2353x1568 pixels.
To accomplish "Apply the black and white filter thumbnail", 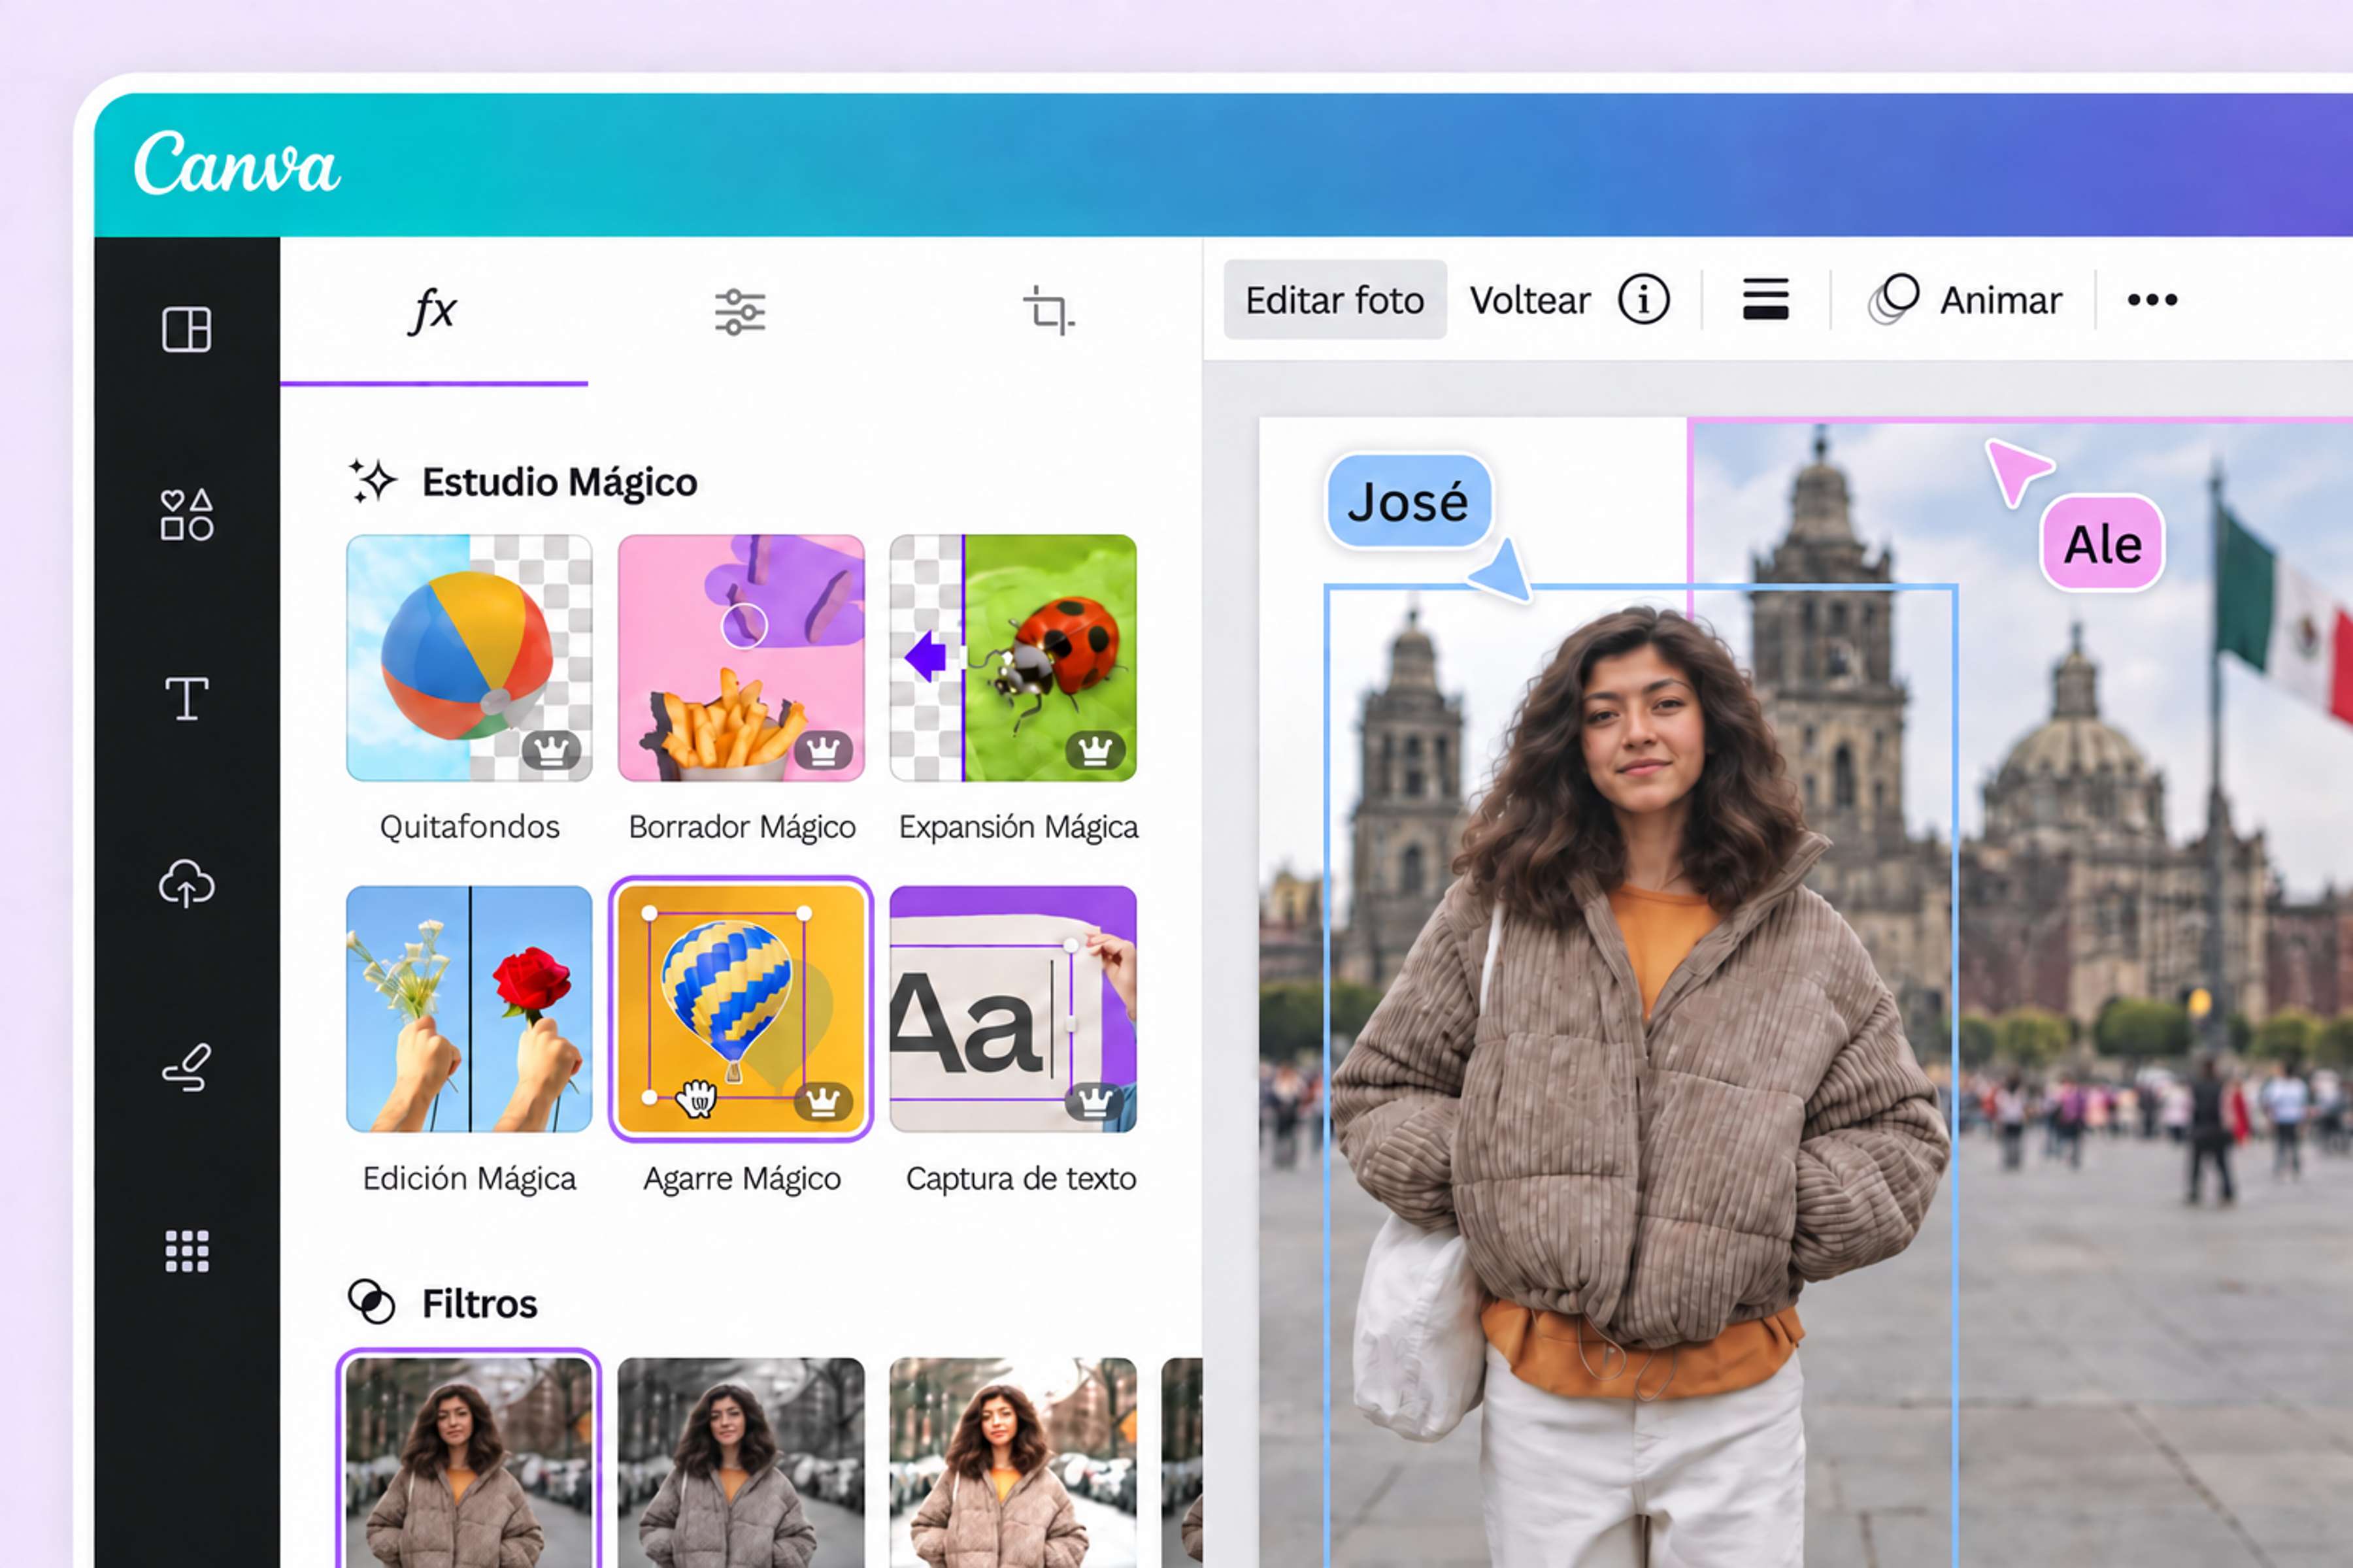I will click(741, 1462).
